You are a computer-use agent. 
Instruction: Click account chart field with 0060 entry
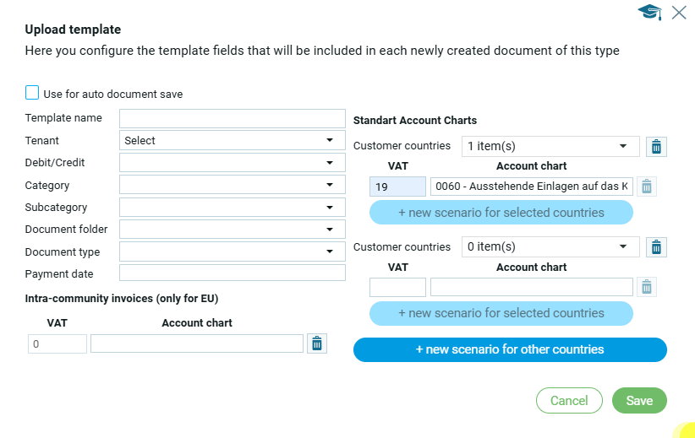531,187
